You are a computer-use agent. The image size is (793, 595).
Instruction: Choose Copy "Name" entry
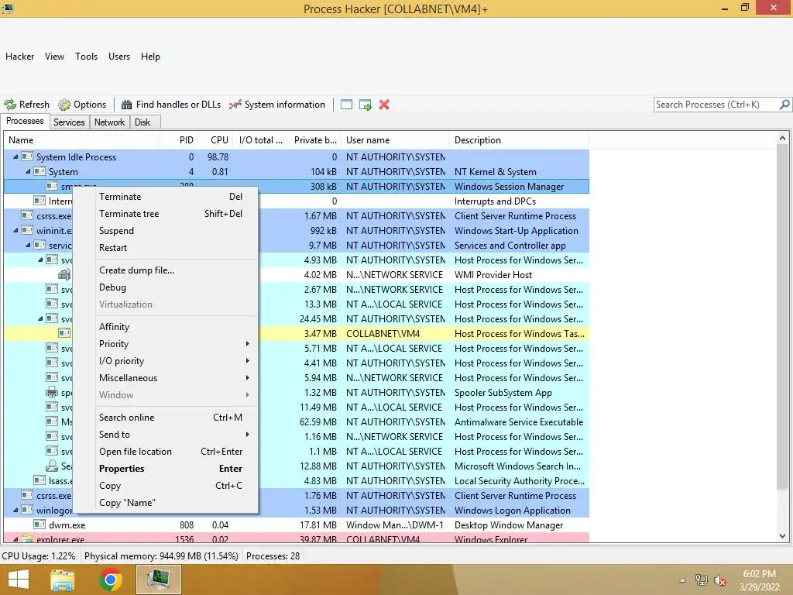pyautogui.click(x=174, y=503)
